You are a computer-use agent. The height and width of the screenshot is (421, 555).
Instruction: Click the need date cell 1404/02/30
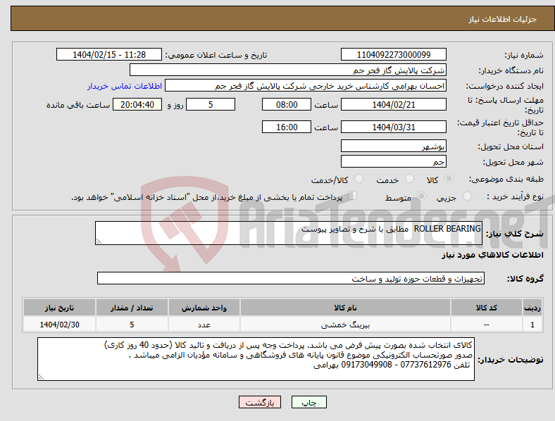[59, 325]
